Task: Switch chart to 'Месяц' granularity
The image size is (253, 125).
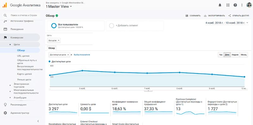Action: (244, 55)
